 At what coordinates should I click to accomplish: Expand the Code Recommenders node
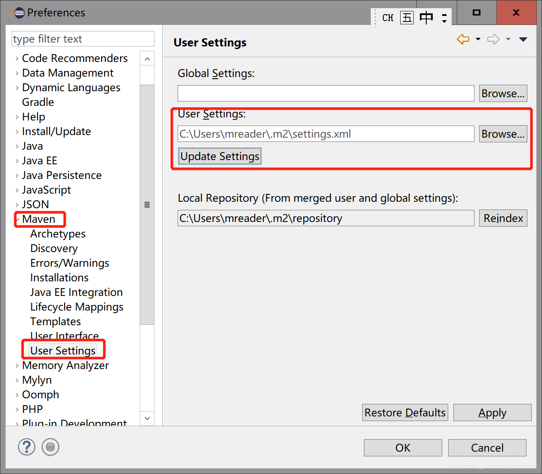click(17, 58)
